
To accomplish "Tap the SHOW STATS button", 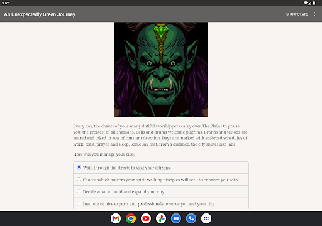I will point(297,14).
